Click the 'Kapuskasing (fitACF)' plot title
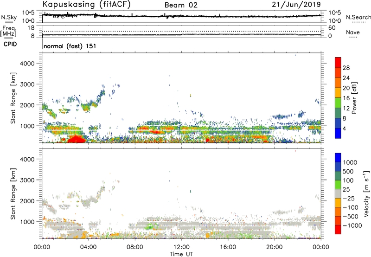 click(86, 4)
